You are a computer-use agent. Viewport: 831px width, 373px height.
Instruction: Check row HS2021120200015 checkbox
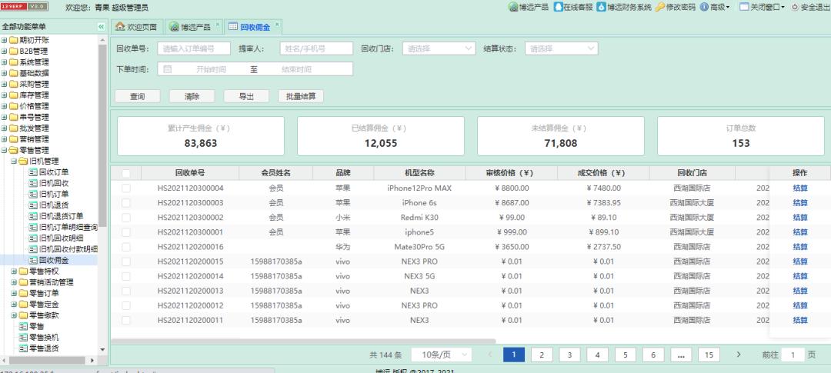[x=125, y=261]
